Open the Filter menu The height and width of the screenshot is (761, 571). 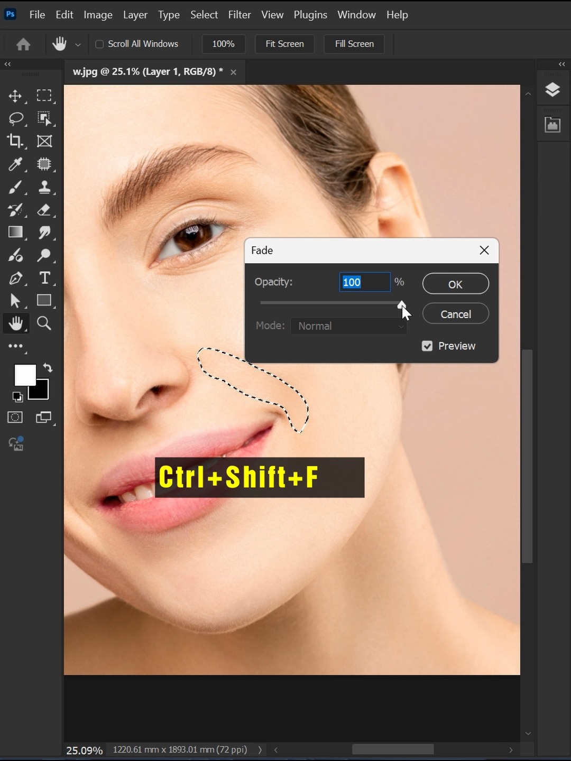(240, 15)
